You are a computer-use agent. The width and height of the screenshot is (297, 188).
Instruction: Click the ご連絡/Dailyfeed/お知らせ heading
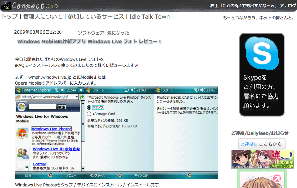tap(260, 133)
